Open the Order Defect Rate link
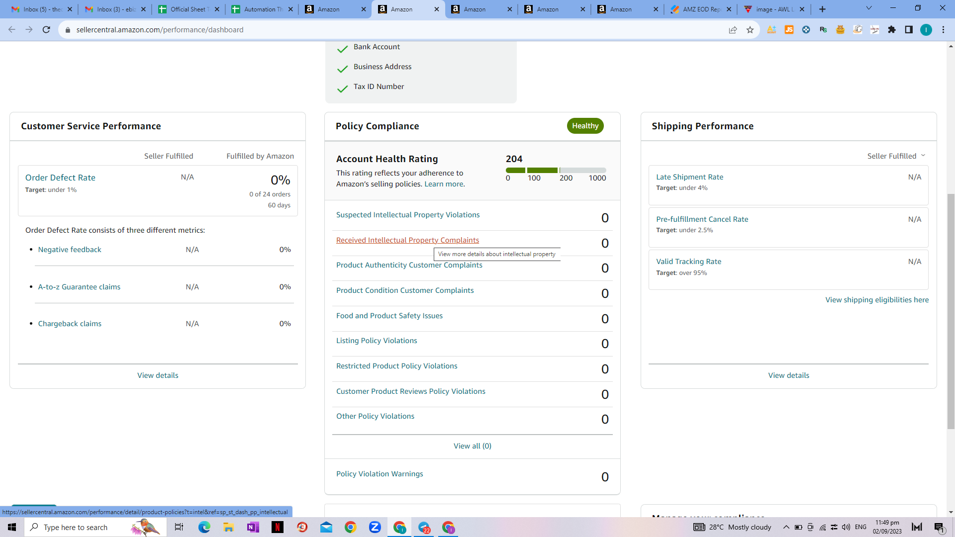 [x=60, y=178]
